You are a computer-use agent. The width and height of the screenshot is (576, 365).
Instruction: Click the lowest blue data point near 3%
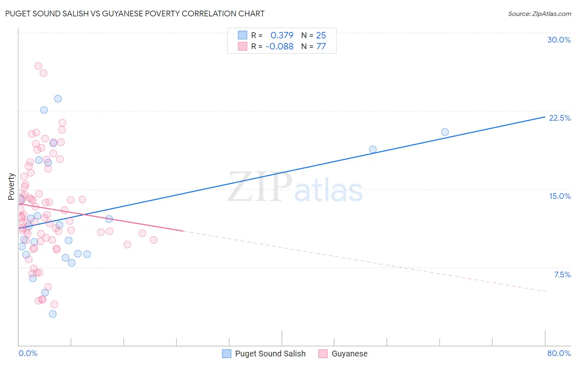[53, 314]
